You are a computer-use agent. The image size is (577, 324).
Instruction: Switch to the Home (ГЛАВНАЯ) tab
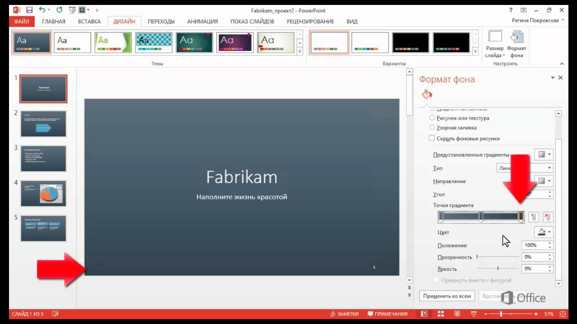point(54,21)
